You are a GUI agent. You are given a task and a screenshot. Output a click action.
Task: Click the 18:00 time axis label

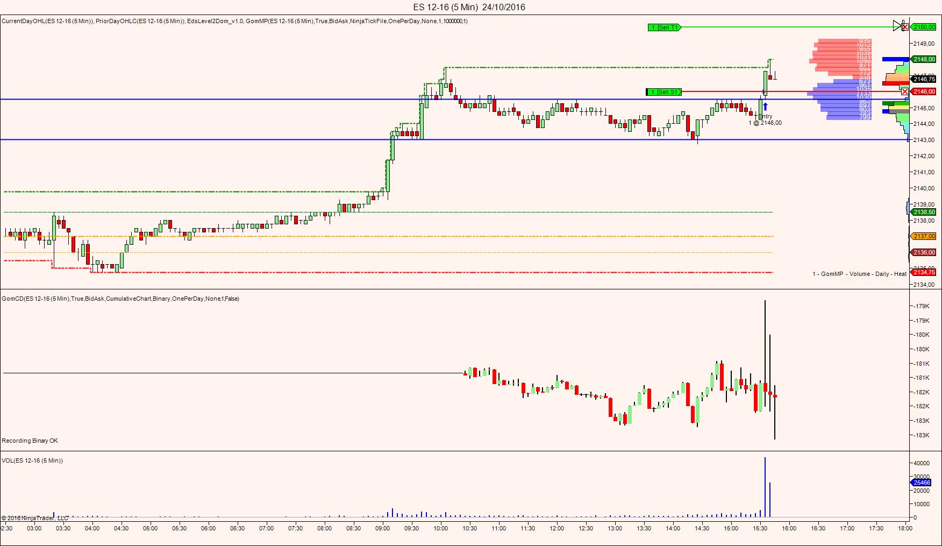pos(905,528)
